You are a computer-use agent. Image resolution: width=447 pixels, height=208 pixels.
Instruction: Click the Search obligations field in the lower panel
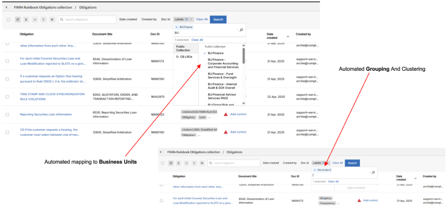(x=234, y=163)
